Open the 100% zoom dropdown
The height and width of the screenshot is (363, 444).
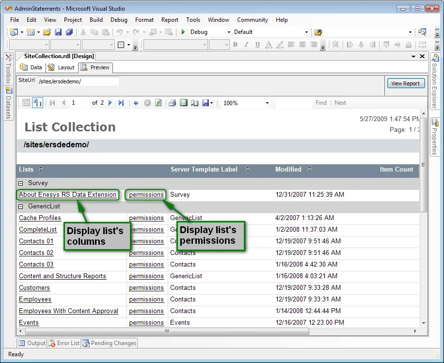(267, 103)
